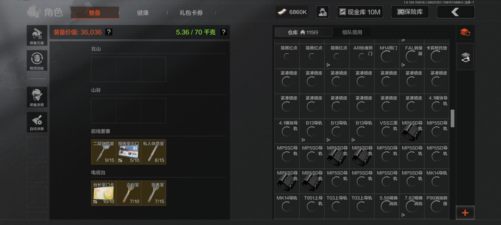Select the 组队借用 tab

click(x=352, y=32)
